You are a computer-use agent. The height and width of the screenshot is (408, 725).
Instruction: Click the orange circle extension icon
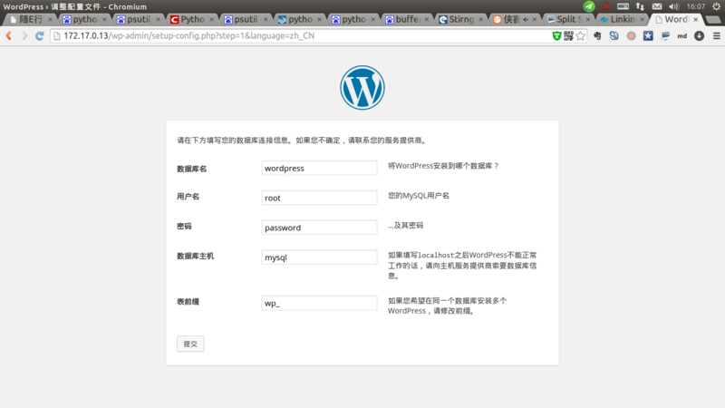[631, 35]
